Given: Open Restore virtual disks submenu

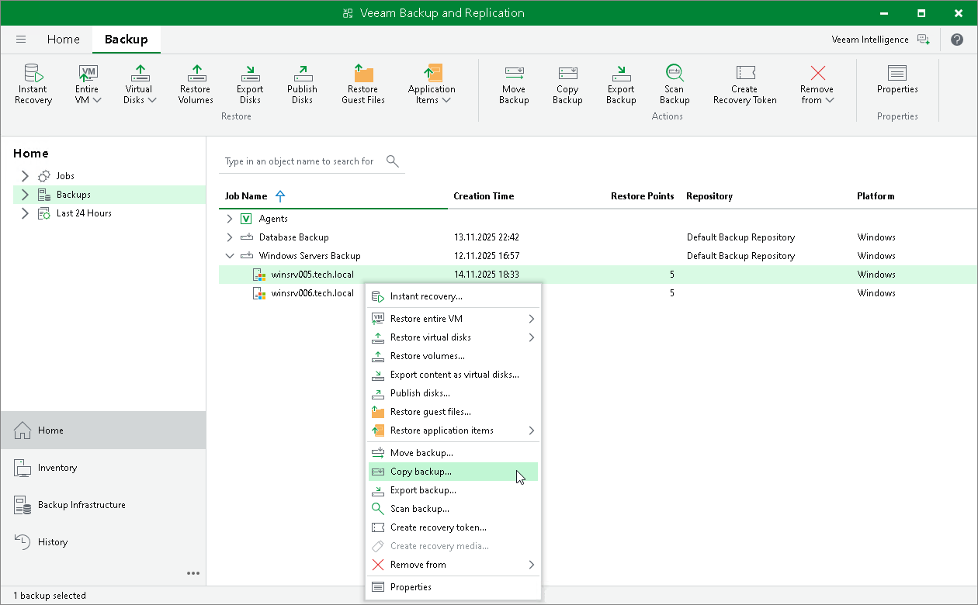Looking at the screenshot, I should pos(453,337).
